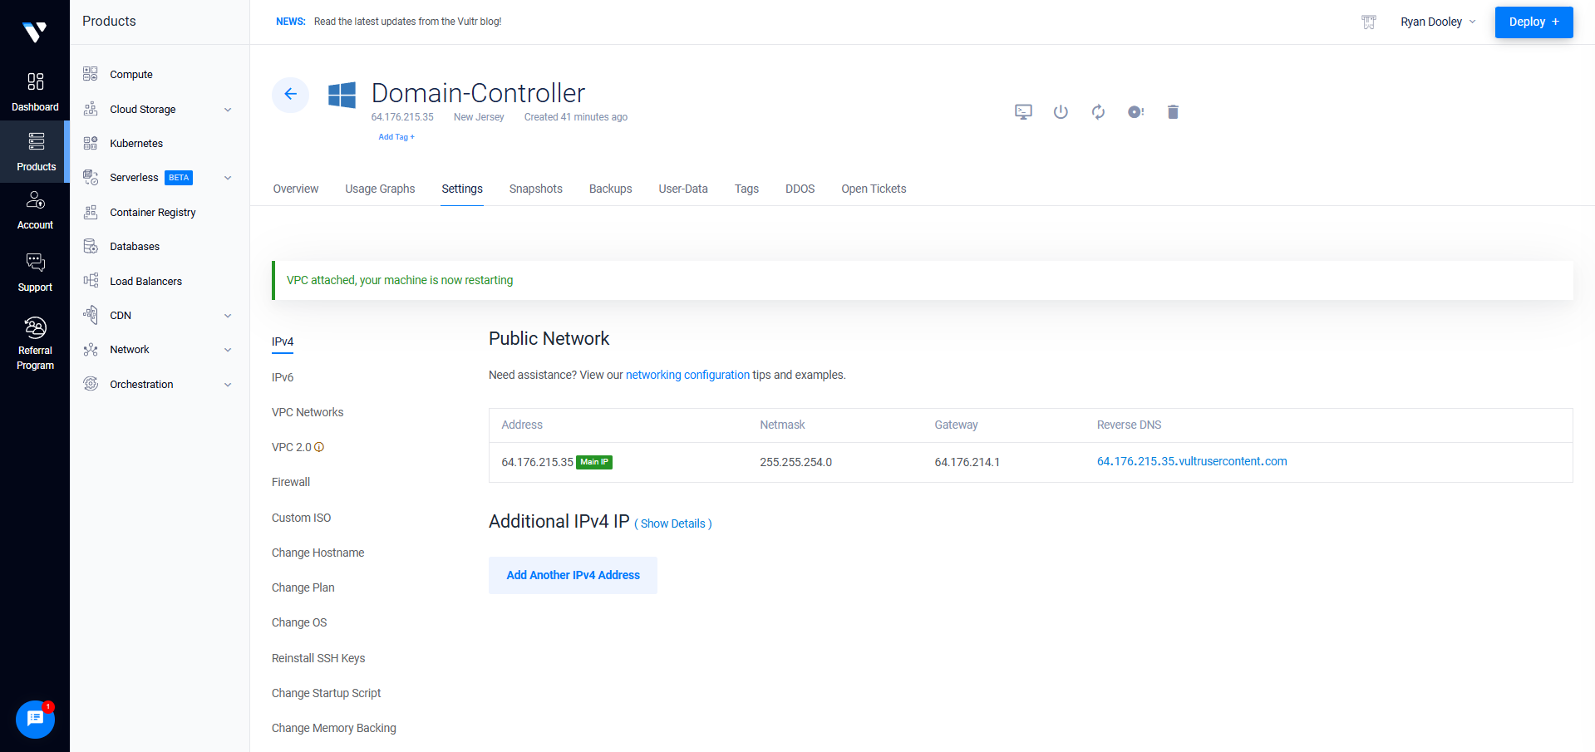Click the 64.176.215.35 address cell
The image size is (1595, 752).
pos(537,462)
